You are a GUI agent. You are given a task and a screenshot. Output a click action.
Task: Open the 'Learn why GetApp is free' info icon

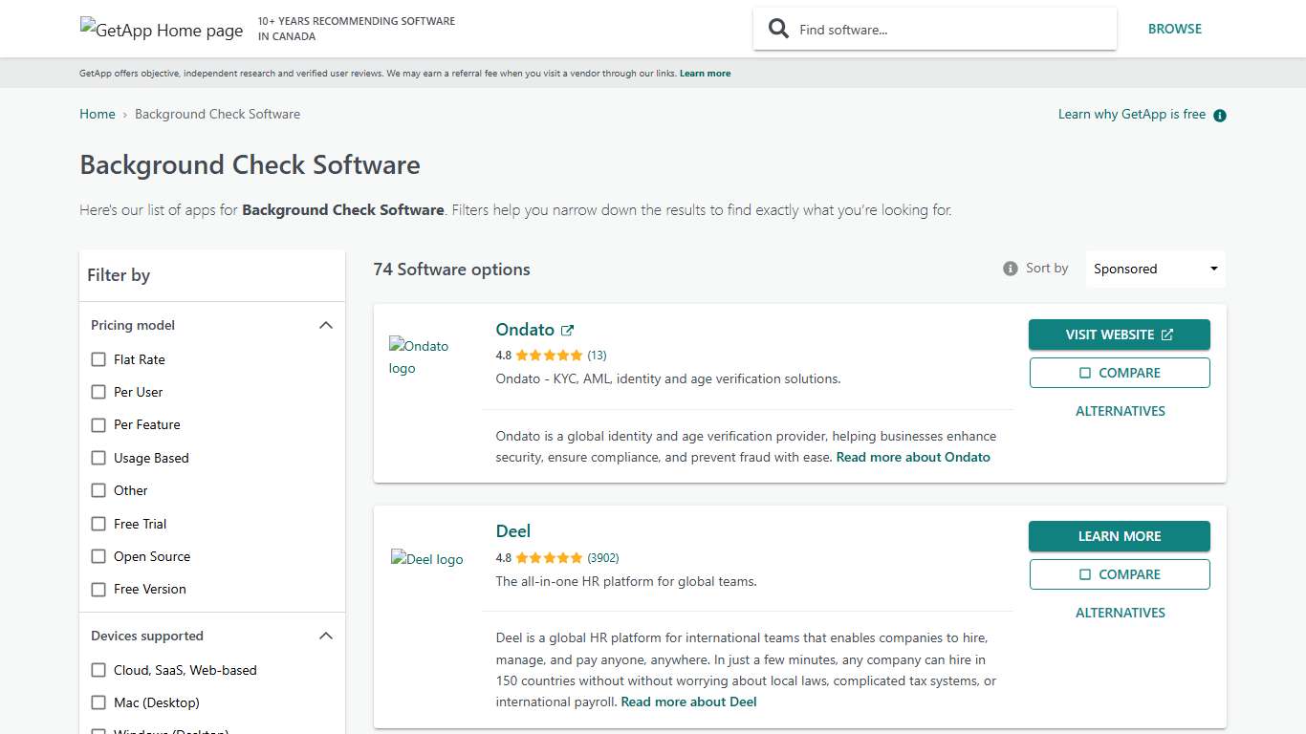click(1219, 115)
